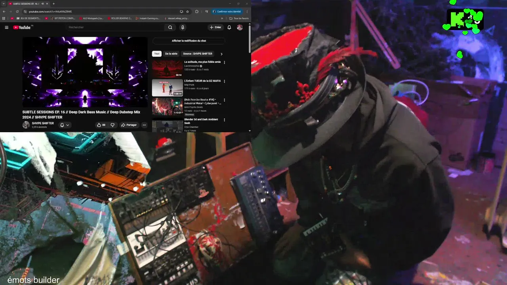Mute the tab via speaker icon
Viewport: 507px width, 285px height.
tap(42, 4)
